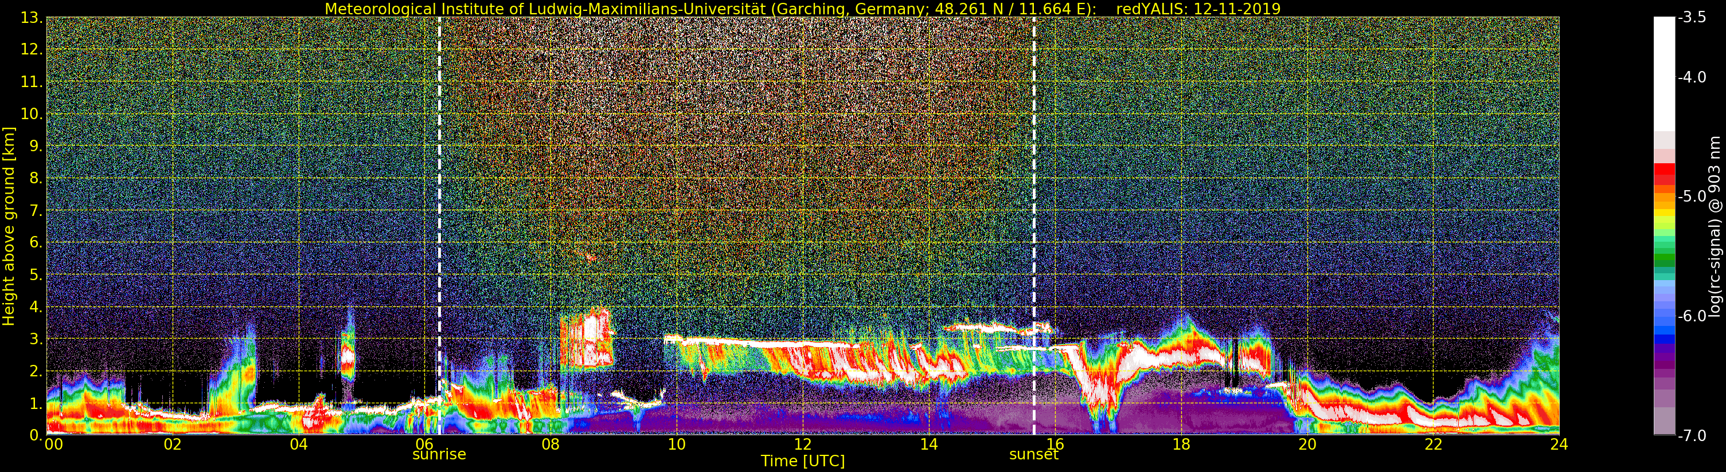Click the '13.' height tick label
Screen dimensions: 1726x472
tap(32, 17)
